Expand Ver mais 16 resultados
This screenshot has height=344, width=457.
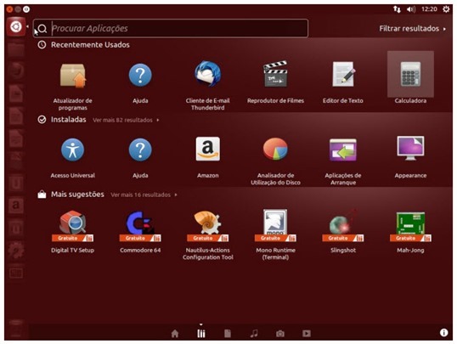[x=144, y=195]
